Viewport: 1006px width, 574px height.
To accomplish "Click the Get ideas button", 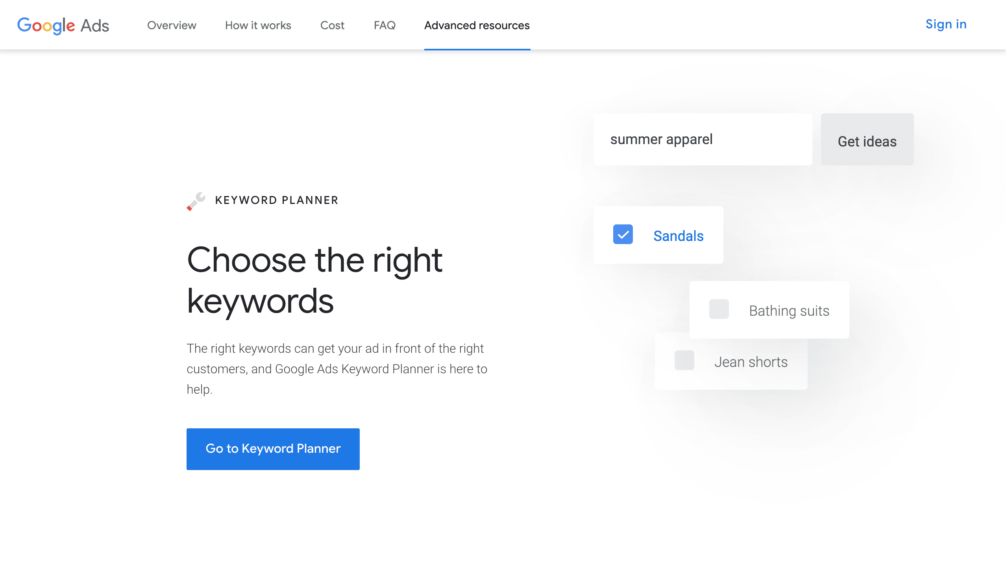I will [x=867, y=140].
